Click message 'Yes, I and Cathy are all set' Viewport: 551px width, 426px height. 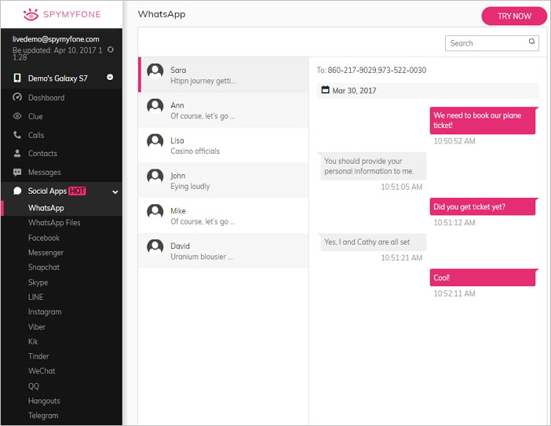click(372, 242)
